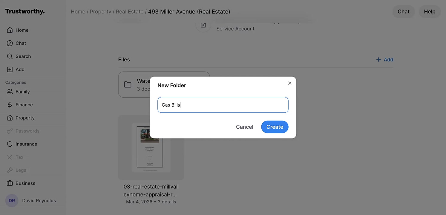Screen dimensions: 446x215
Task: Navigate to Real Estate breadcrumb
Action: 130,12
